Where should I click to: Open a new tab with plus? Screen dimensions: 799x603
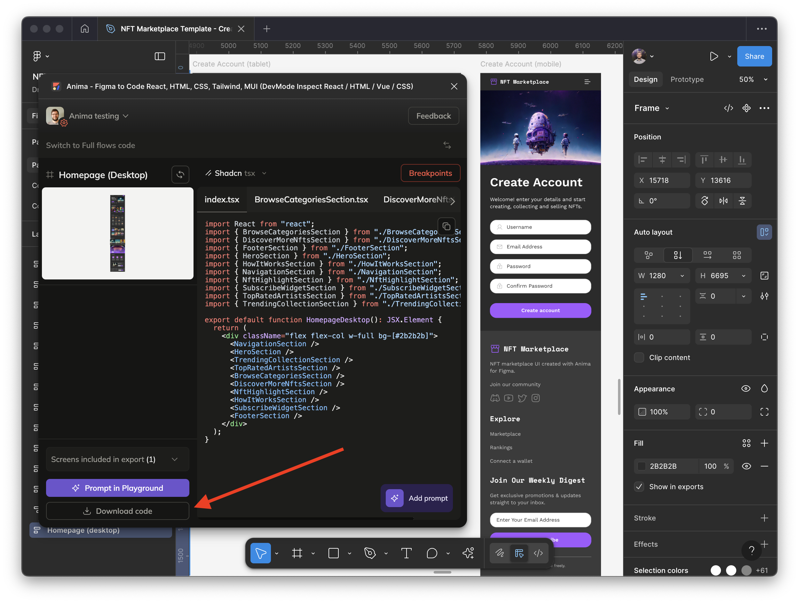click(266, 28)
